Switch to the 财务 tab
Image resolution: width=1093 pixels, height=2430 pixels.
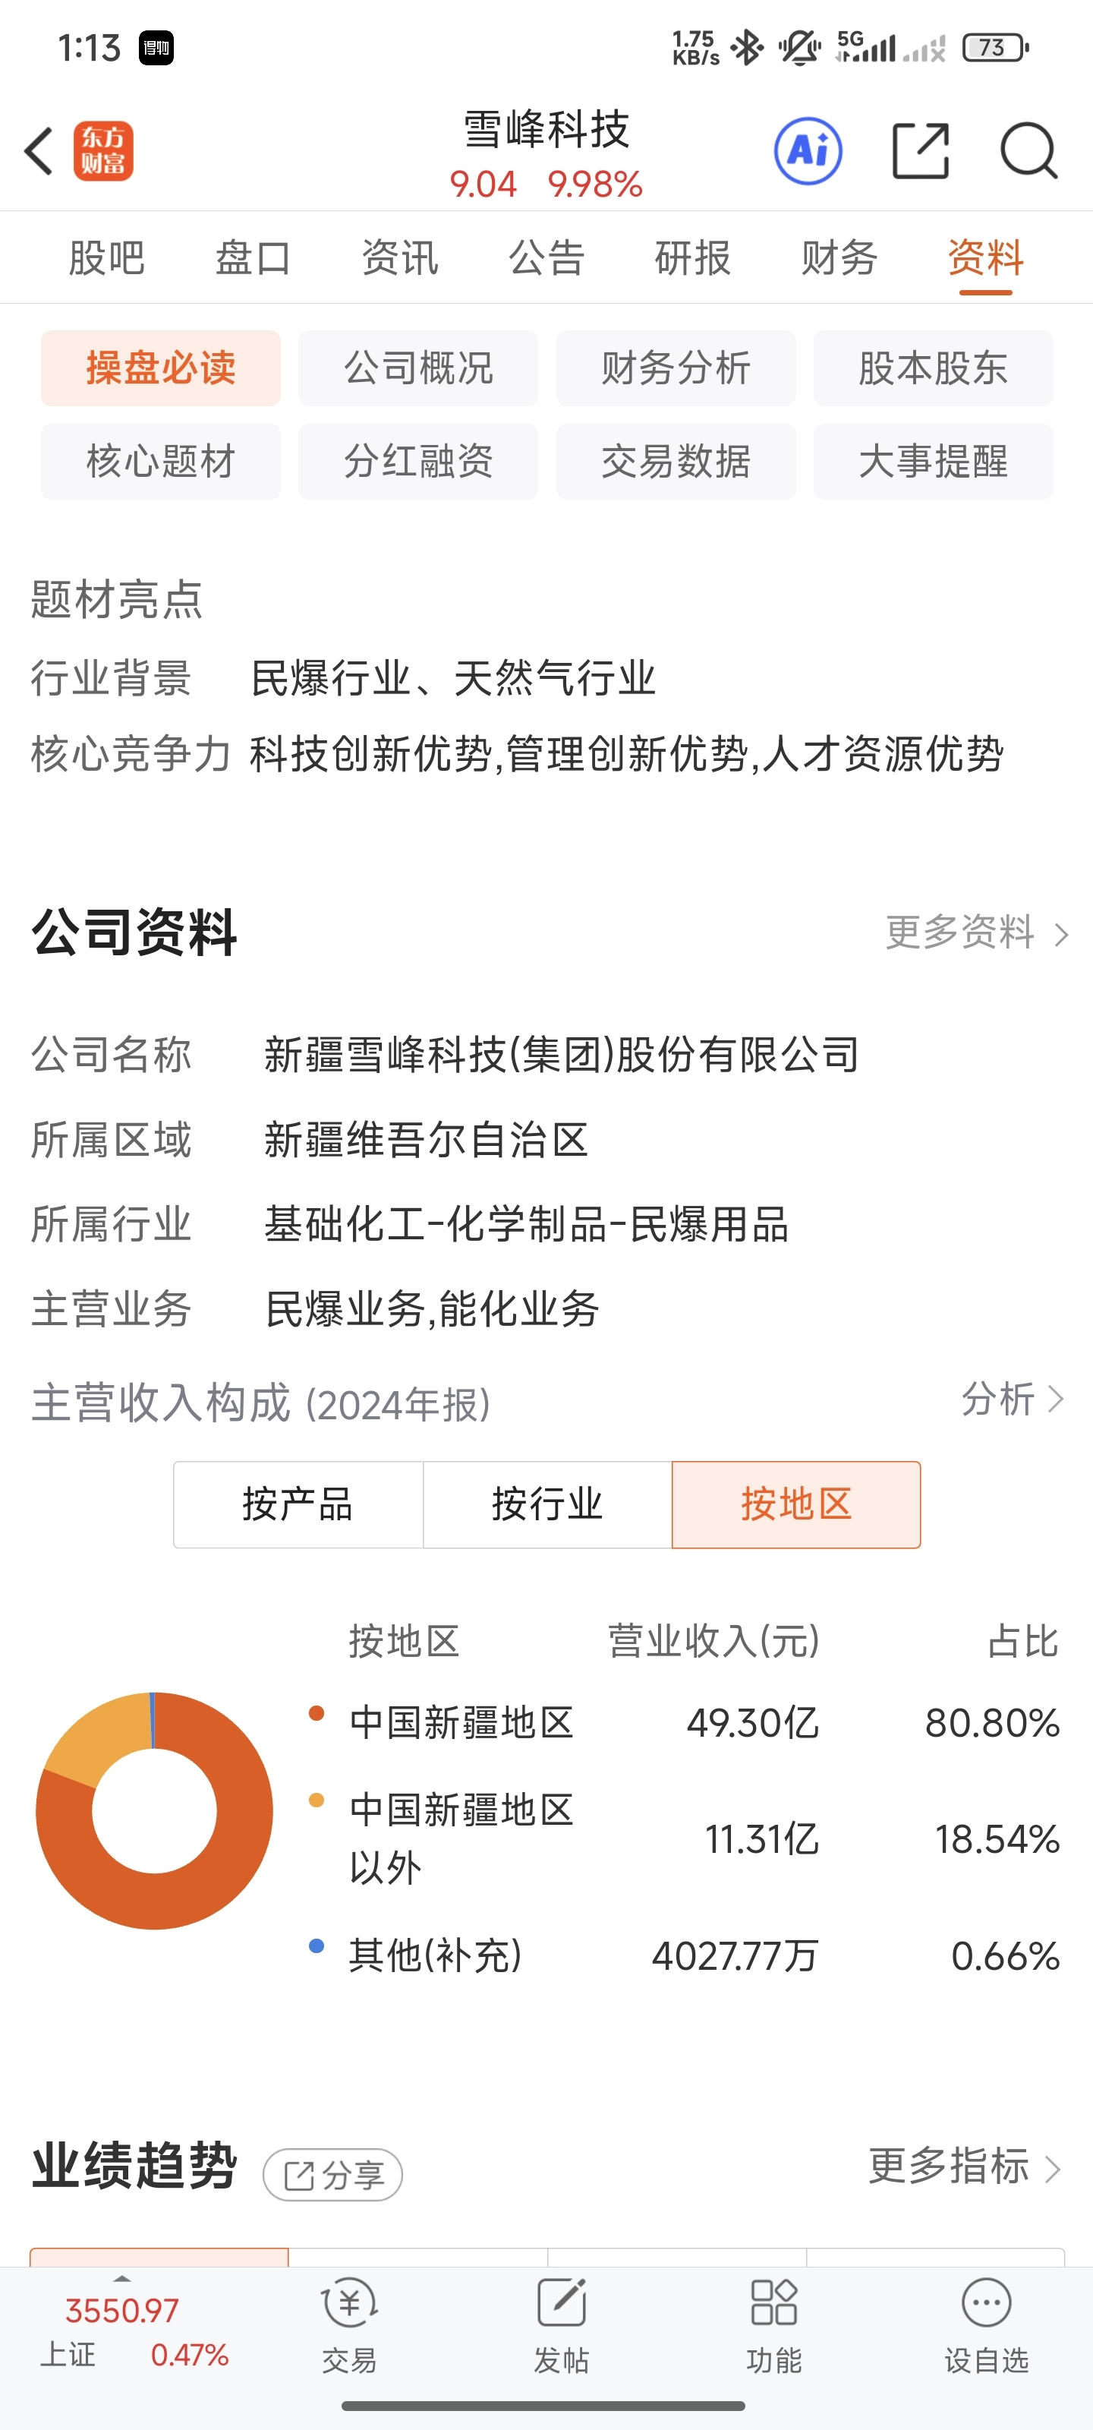(839, 257)
